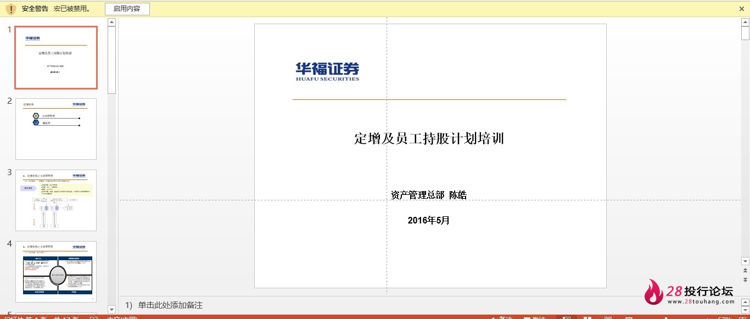This screenshot has width=750, height=319.
Task: Go to previous slide with double-up arrow
Action: pyautogui.click(x=745, y=270)
